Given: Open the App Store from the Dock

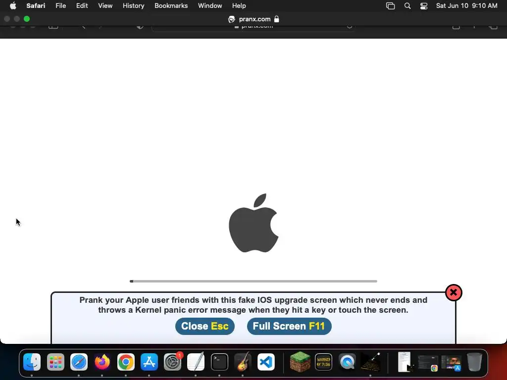Looking at the screenshot, I should pyautogui.click(x=149, y=362).
